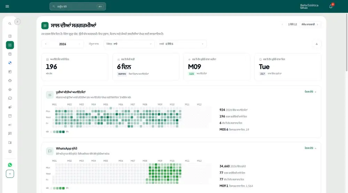The height and width of the screenshot is (193, 348).
Task: Click the chart icon of appointments section
Action: click(x=50, y=95)
